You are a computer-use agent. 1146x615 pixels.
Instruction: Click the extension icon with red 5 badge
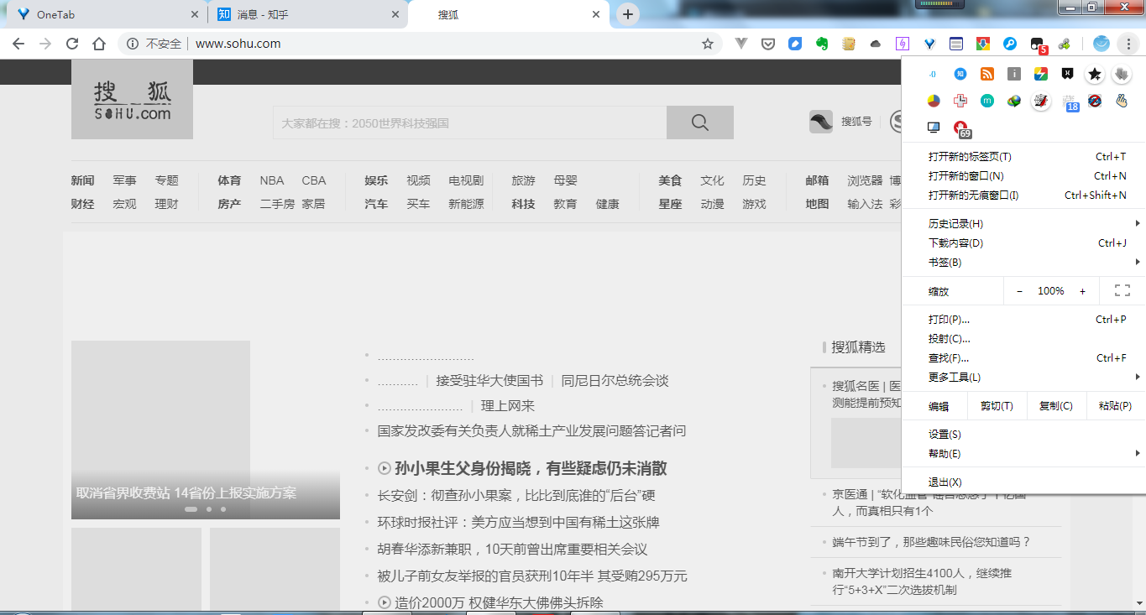[x=1038, y=44]
